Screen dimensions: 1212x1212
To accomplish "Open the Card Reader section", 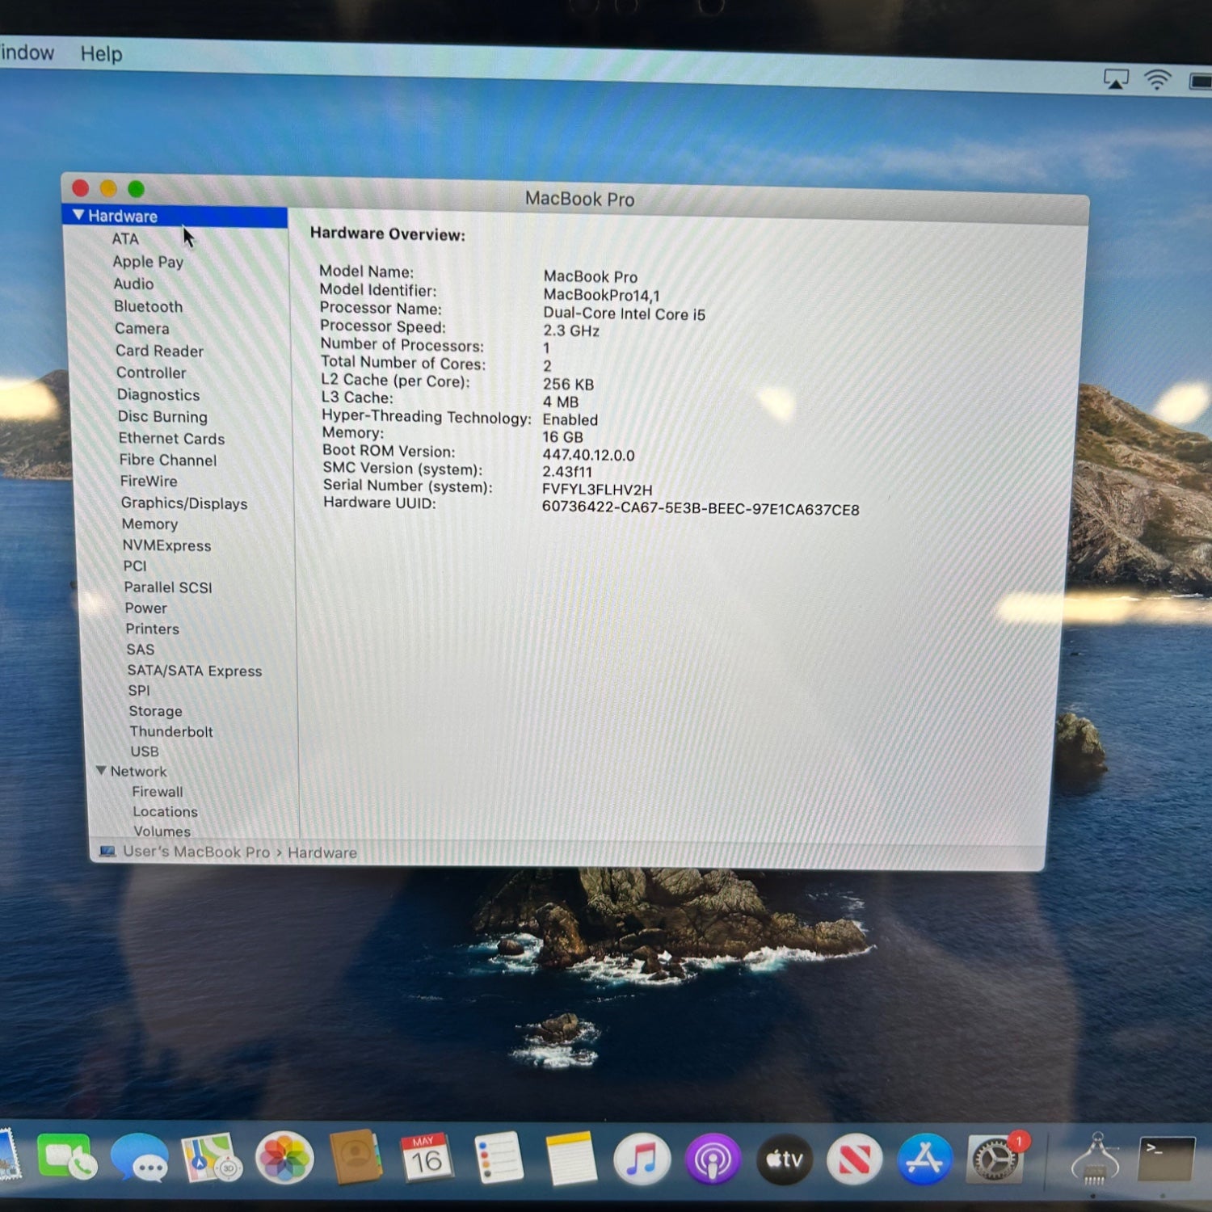I will click(x=159, y=351).
